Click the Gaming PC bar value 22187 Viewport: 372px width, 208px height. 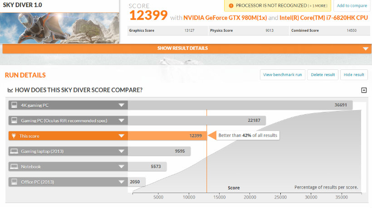(254, 121)
